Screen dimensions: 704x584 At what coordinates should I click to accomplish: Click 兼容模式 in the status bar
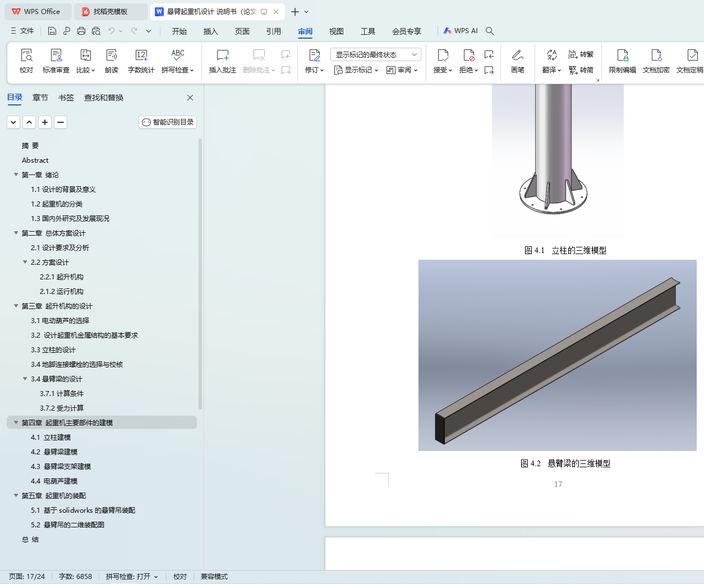tap(214, 577)
